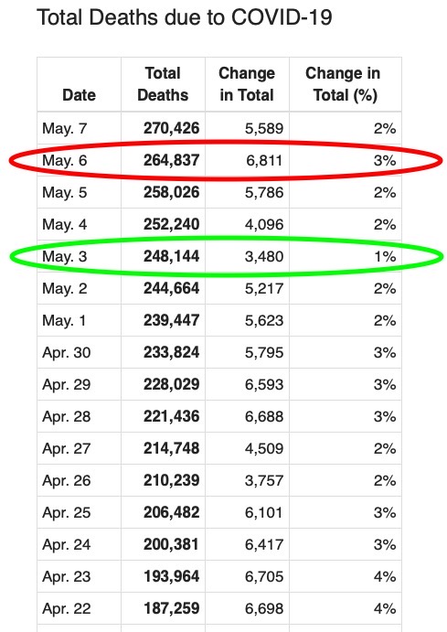Click the Total Deaths column header
This screenshot has height=632, width=447.
click(163, 84)
